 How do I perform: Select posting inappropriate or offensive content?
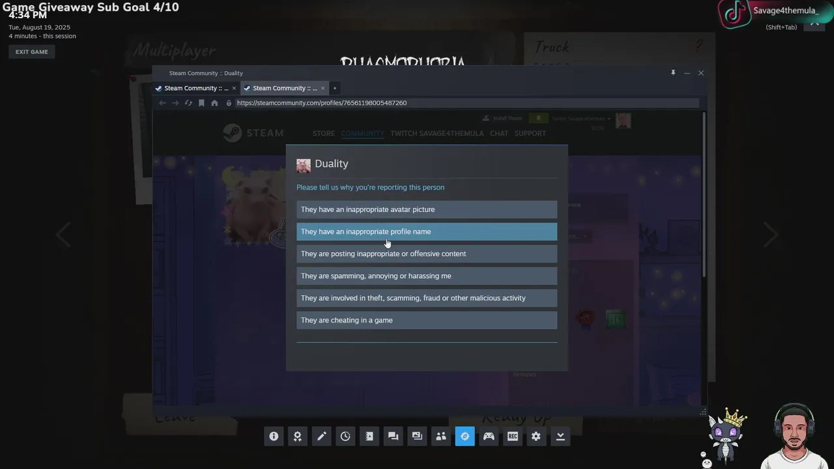click(427, 253)
